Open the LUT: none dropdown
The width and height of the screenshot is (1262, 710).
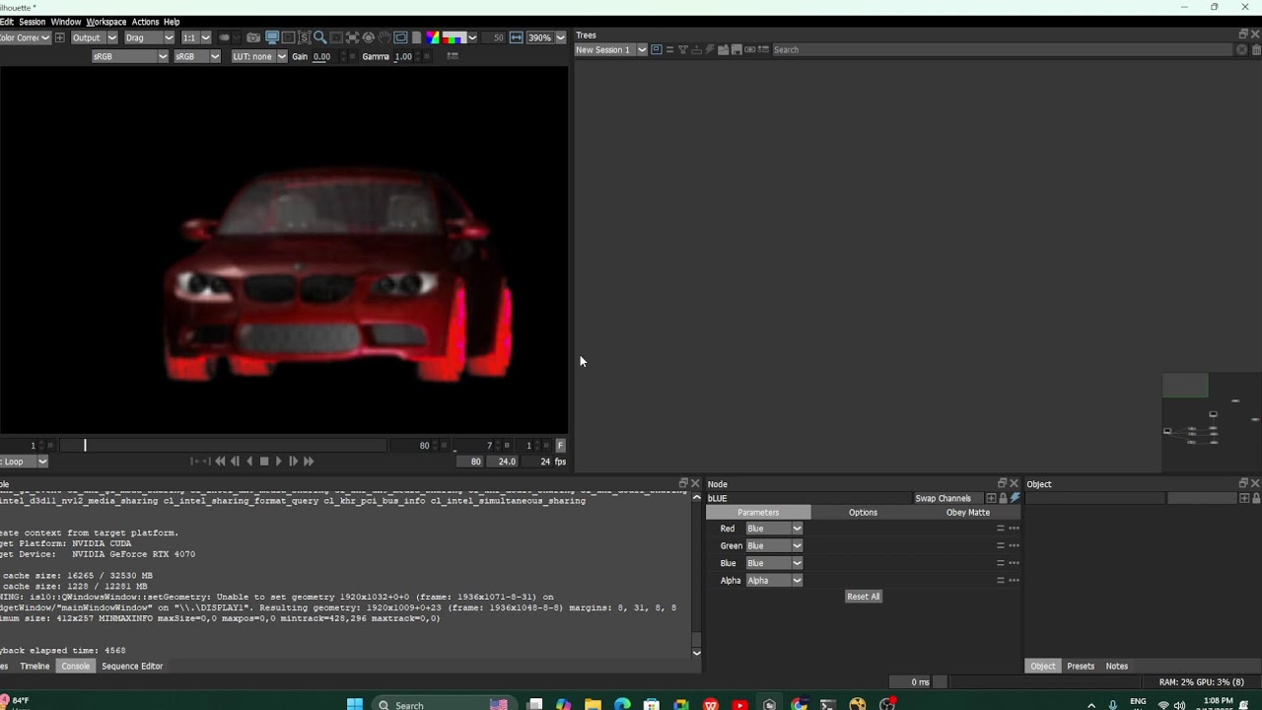259,56
